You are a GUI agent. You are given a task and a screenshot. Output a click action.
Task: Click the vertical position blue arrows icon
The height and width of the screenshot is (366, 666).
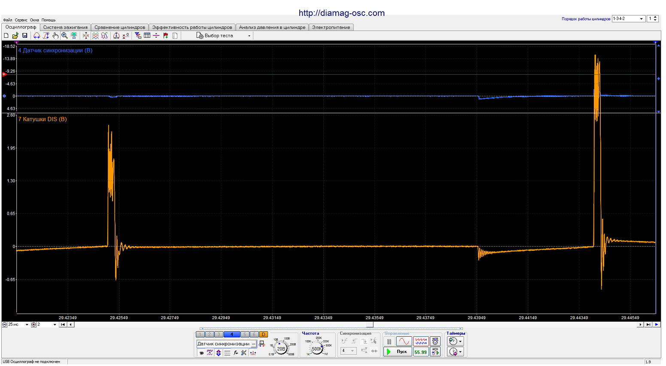[219, 353]
